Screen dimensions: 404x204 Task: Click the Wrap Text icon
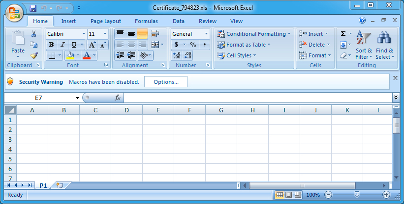155,34
